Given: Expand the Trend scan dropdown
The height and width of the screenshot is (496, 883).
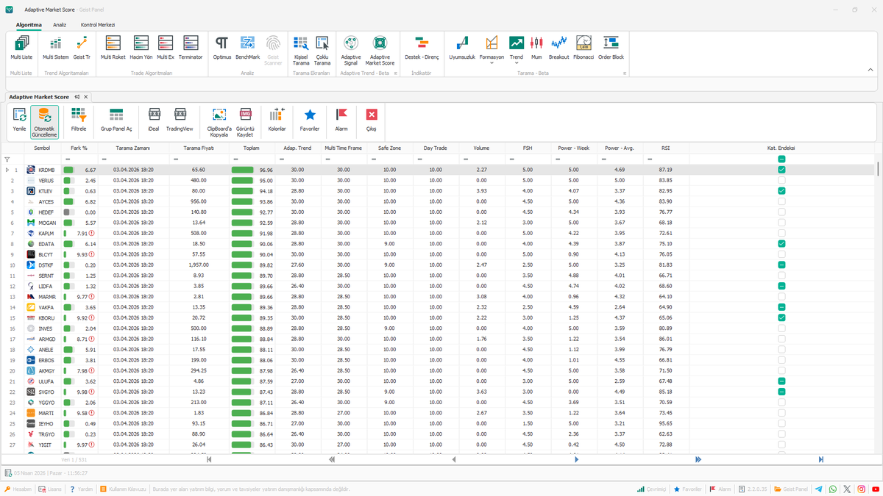Looking at the screenshot, I should click(517, 63).
